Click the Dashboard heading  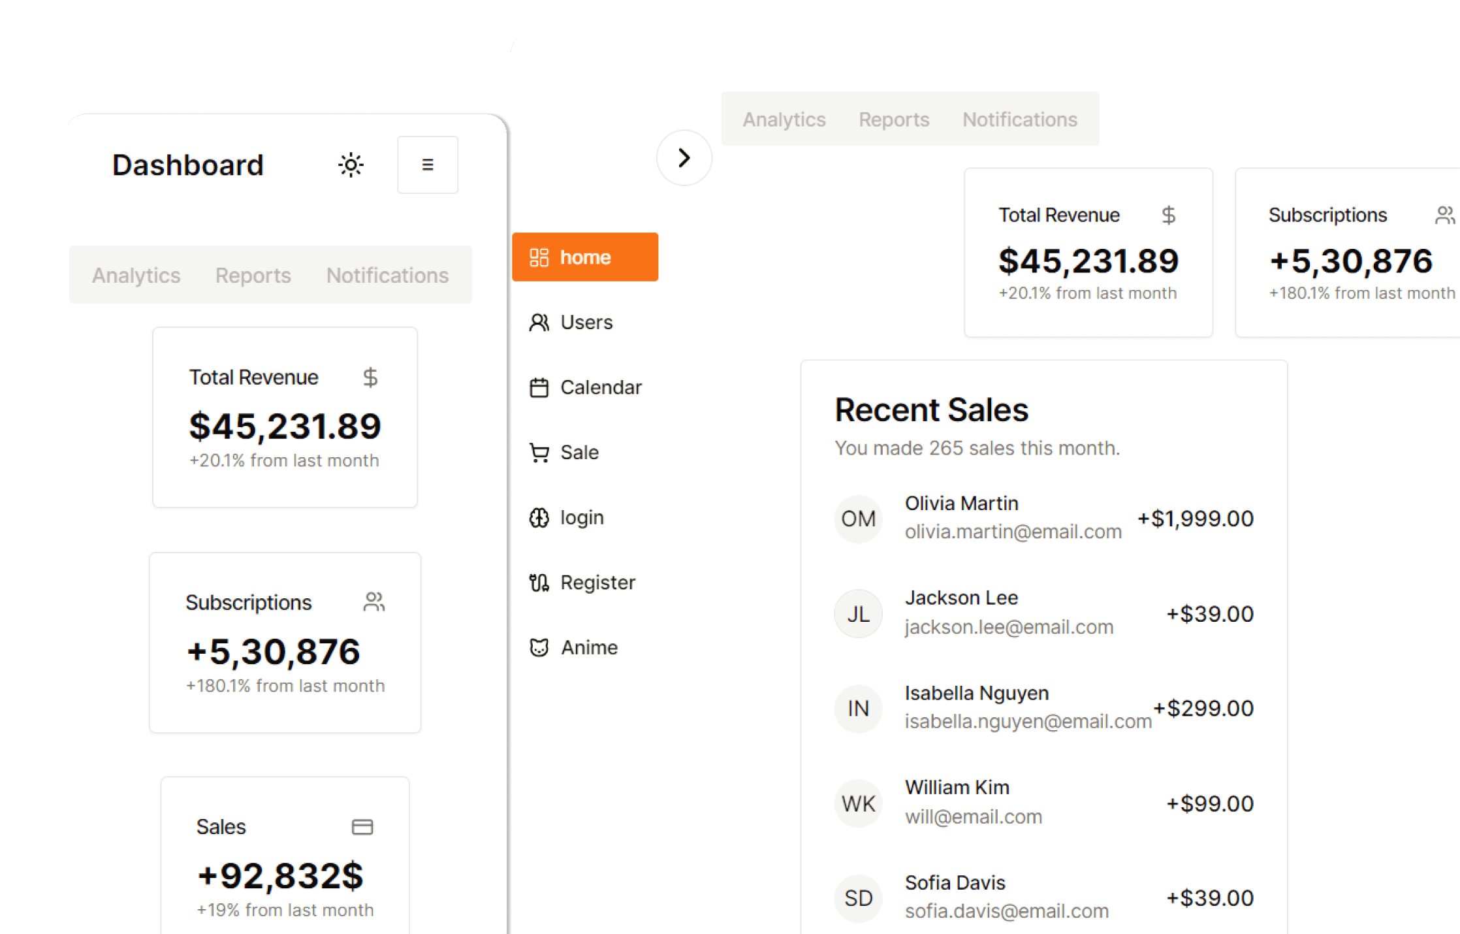(x=187, y=165)
